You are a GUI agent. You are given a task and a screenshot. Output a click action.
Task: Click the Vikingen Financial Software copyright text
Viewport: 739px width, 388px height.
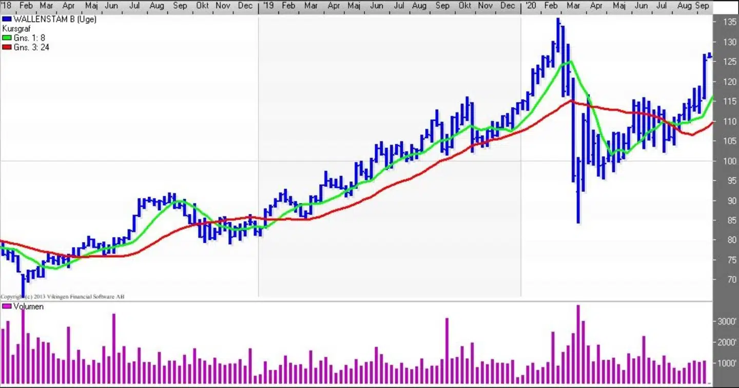click(63, 297)
